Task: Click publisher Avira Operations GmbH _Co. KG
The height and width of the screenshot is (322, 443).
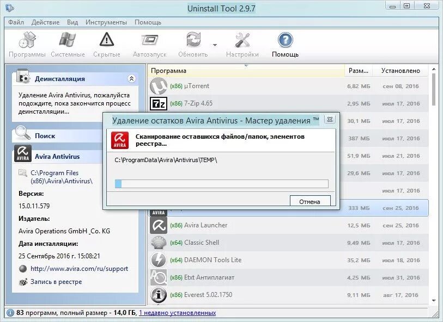Action: [64, 231]
